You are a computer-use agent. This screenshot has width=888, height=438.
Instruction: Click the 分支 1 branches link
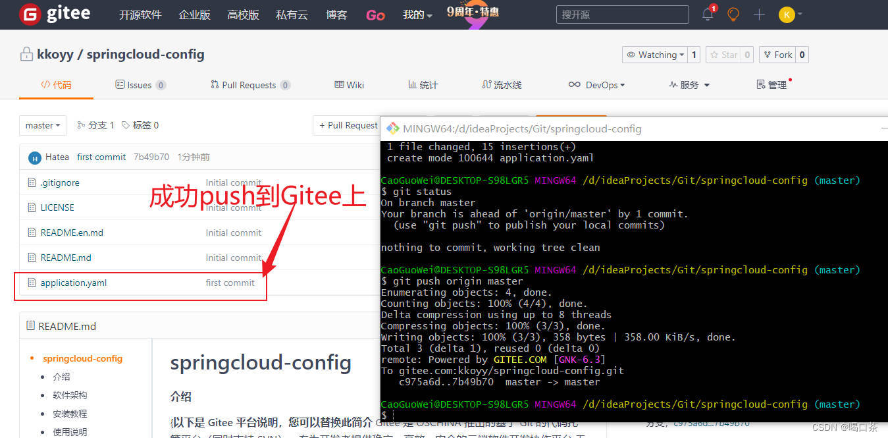95,125
